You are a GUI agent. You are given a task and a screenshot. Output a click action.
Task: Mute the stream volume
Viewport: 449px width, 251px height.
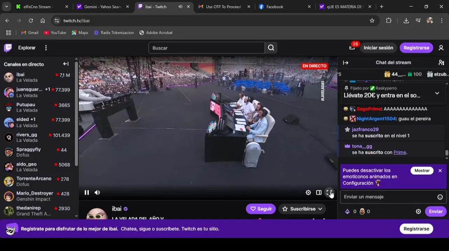97,192
